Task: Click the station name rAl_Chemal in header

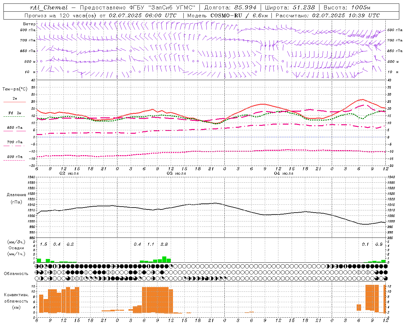Action: (49, 8)
